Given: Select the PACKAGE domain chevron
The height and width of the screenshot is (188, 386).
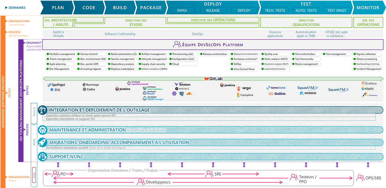Looking at the screenshot, I should coord(151,8).
